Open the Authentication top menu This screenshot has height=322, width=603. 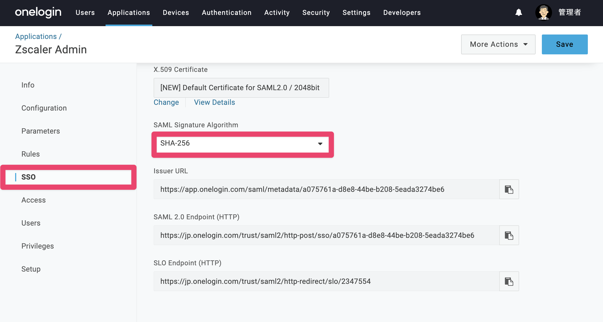227,13
